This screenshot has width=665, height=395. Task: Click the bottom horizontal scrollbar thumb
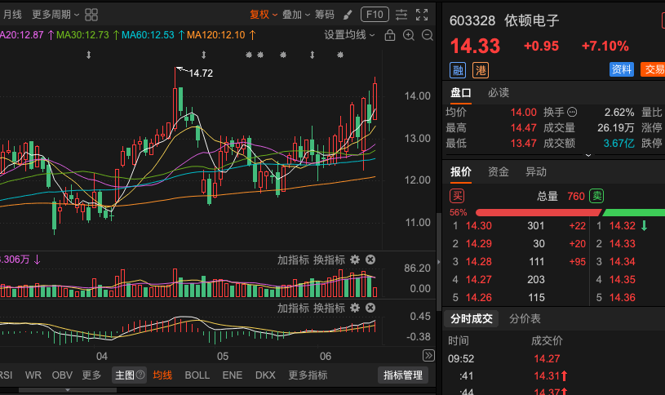click(x=68, y=390)
